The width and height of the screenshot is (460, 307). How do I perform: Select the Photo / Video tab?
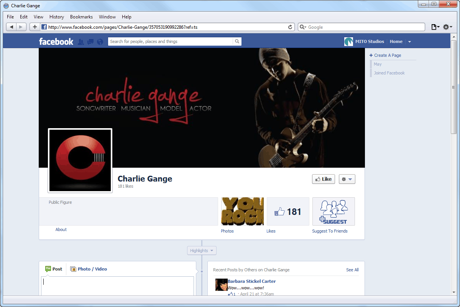pos(89,269)
